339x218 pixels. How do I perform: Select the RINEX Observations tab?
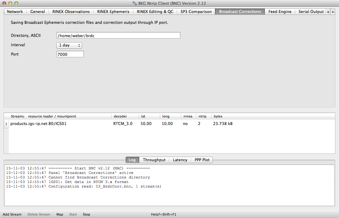[71, 12]
